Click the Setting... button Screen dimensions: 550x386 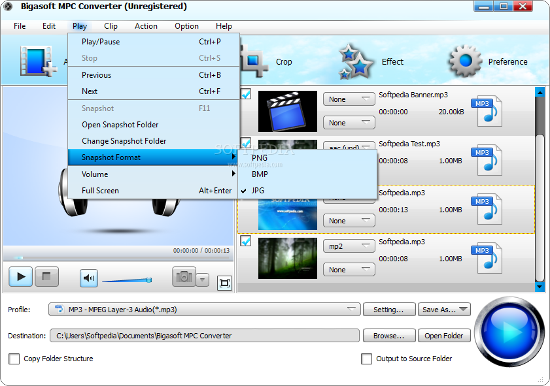[x=389, y=310]
